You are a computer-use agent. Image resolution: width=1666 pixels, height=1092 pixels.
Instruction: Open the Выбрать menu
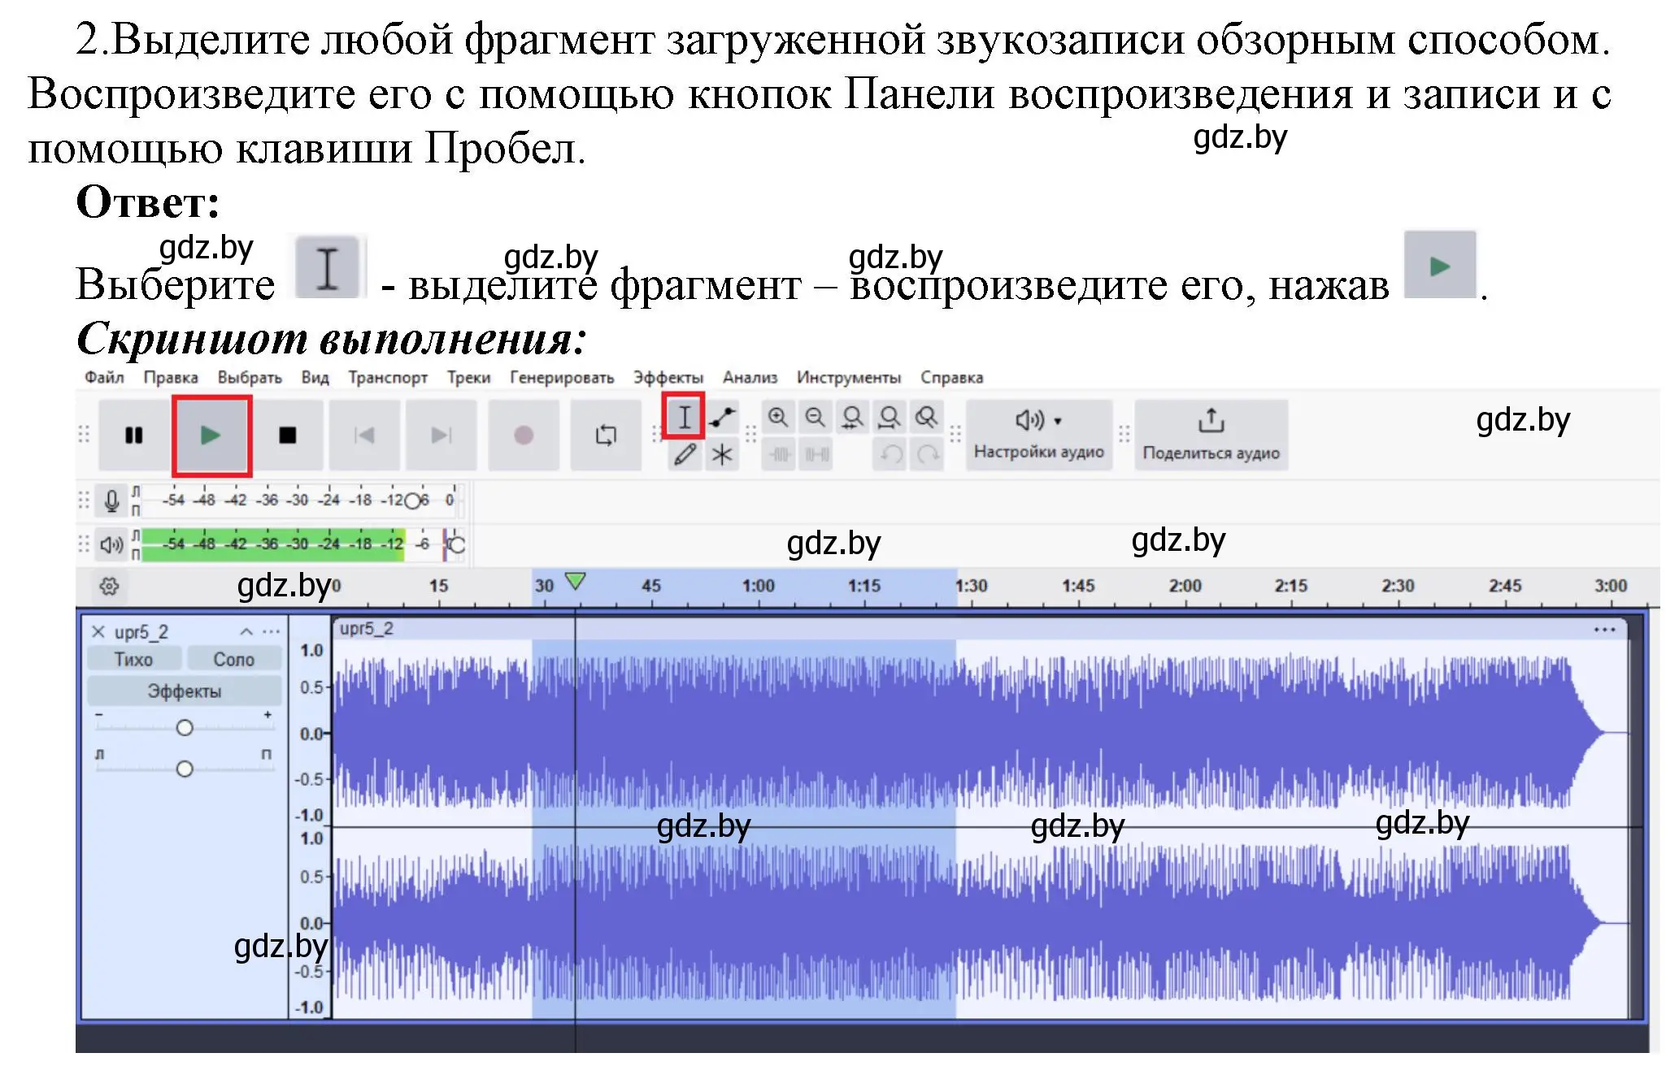(x=250, y=377)
